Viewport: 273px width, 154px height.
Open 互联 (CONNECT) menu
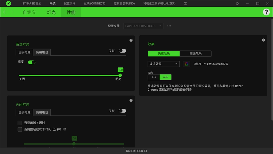tap(94, 3)
